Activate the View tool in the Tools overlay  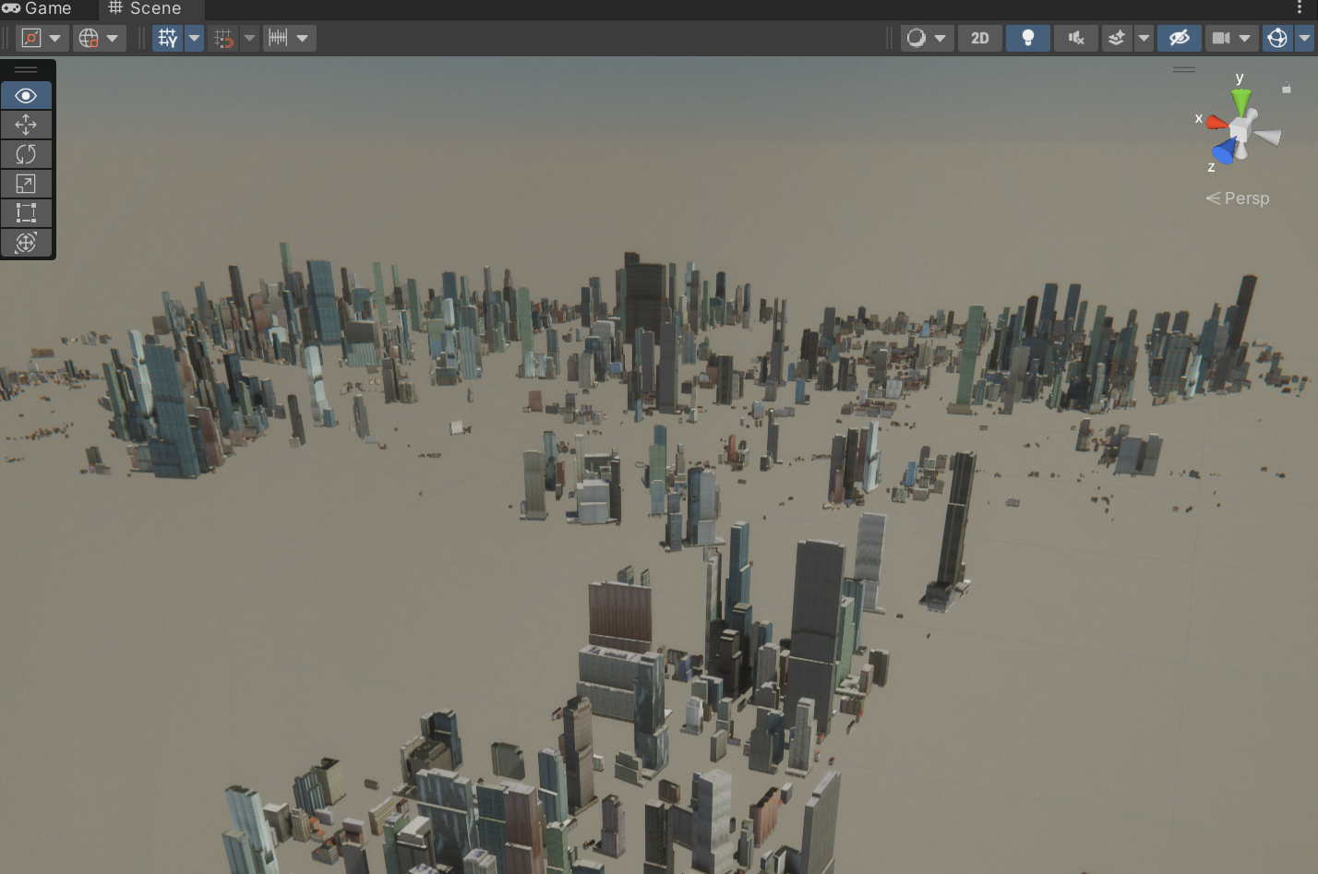(26, 95)
